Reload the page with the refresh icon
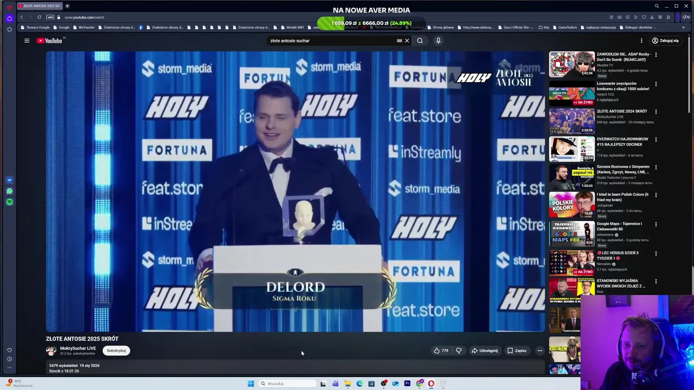Screen dimensions: 694x390 (x=39, y=17)
